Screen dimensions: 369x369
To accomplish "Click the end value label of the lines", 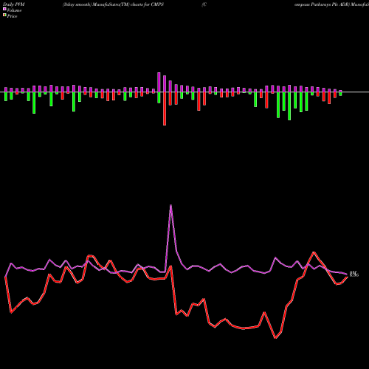I will pyautogui.click(x=354, y=274).
